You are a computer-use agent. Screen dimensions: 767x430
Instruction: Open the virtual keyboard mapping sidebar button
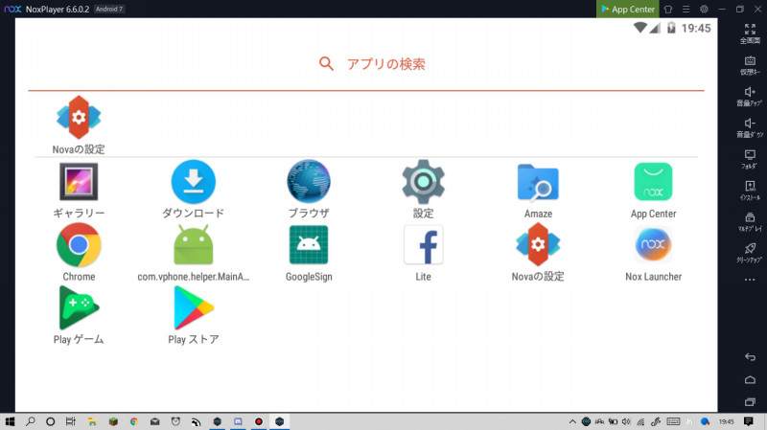(x=750, y=65)
